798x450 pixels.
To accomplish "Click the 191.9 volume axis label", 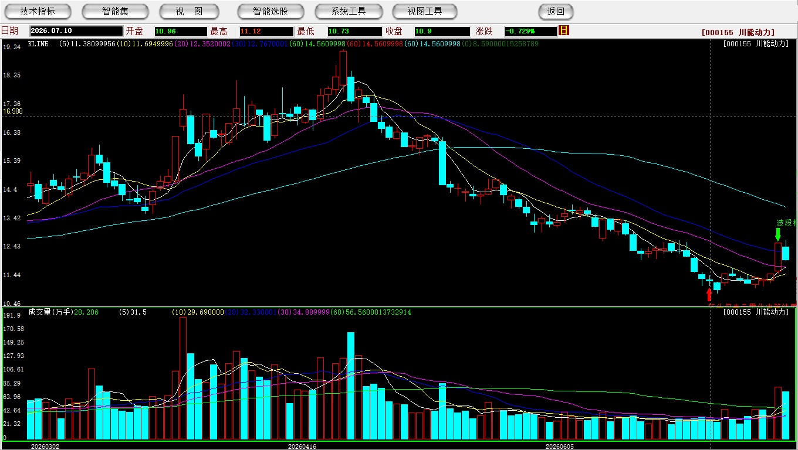I will click(12, 315).
